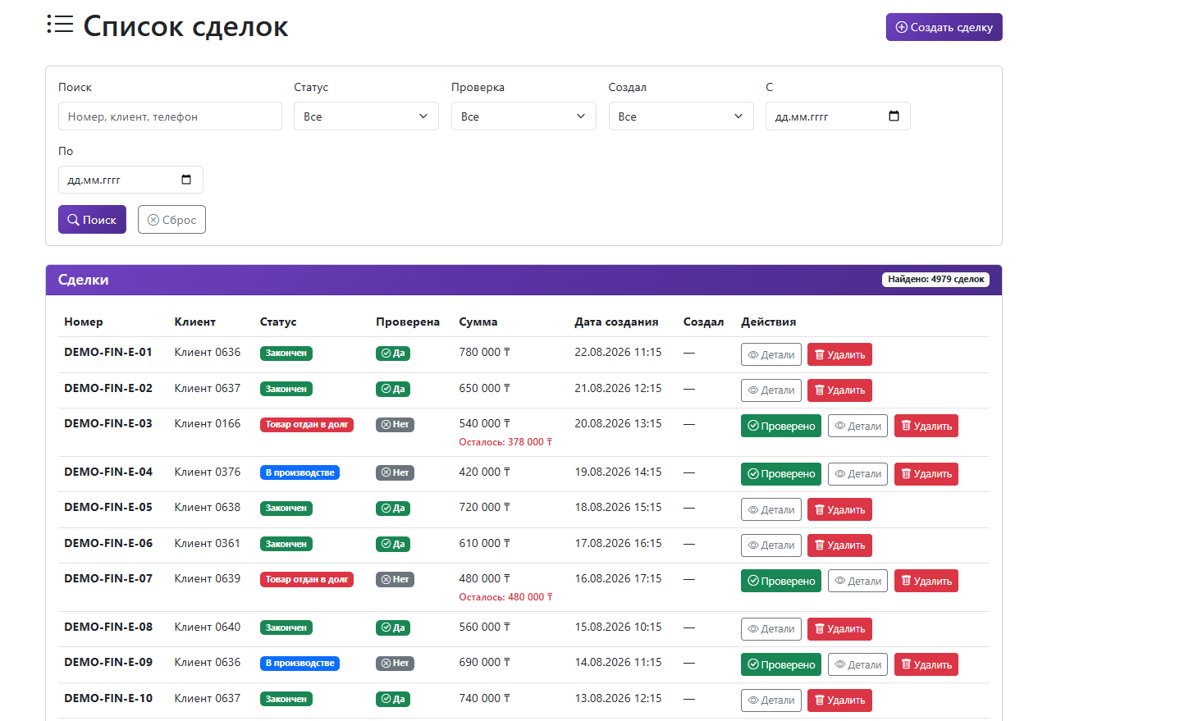Expand the Проверка filter dropdown

[x=524, y=116]
